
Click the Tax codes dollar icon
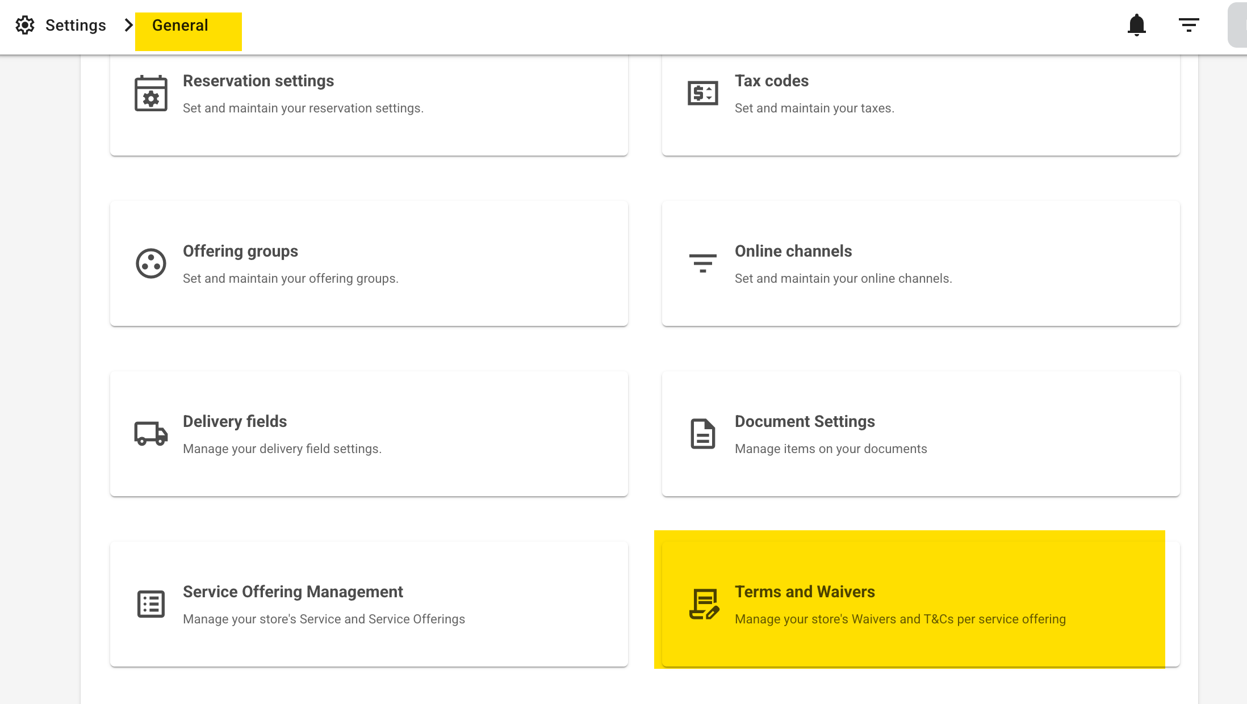pos(703,93)
